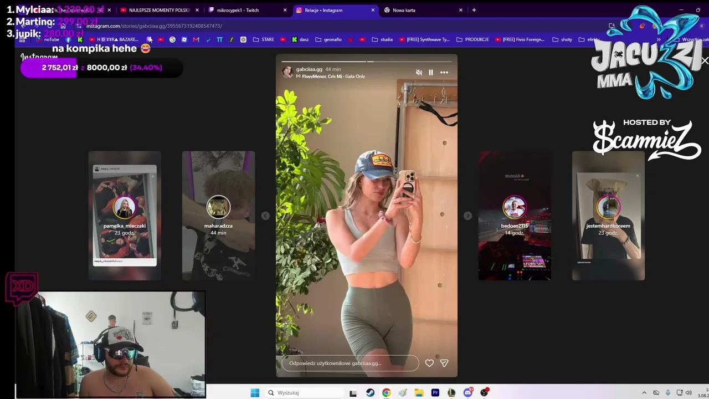Switch to the Nowa karta tab
The height and width of the screenshot is (399, 709).
tap(423, 10)
